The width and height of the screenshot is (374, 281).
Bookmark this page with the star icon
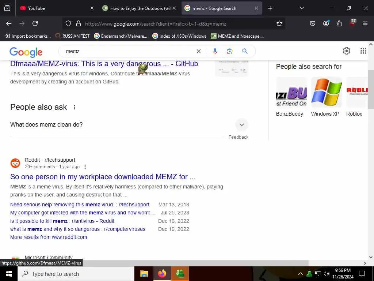click(x=279, y=24)
